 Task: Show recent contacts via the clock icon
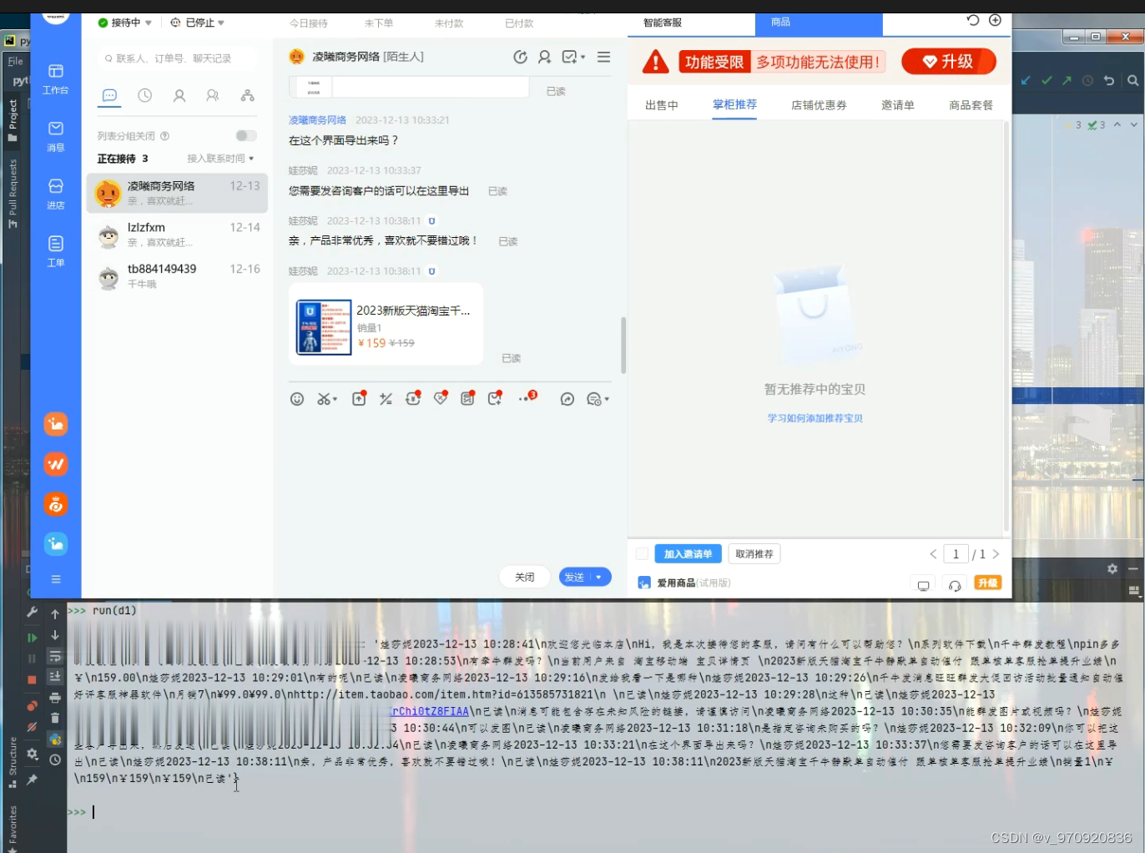click(x=144, y=96)
